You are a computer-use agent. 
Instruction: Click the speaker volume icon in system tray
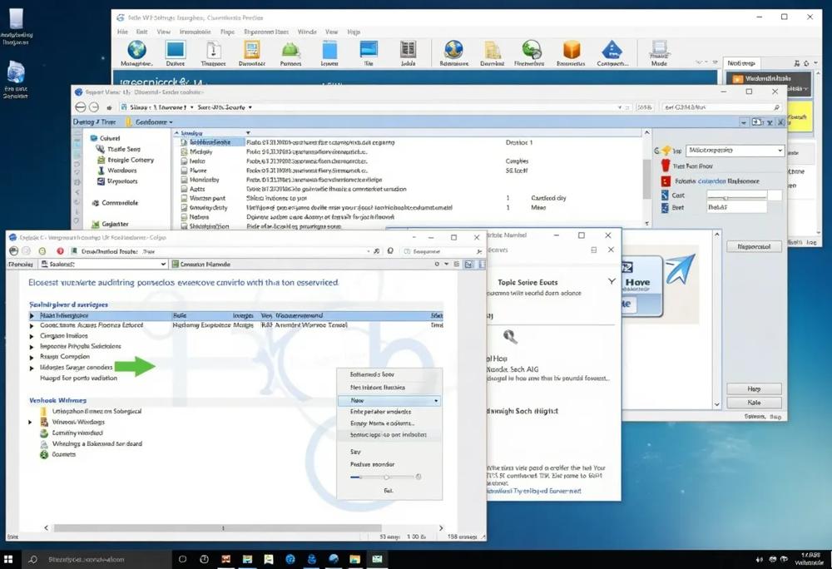(760, 560)
